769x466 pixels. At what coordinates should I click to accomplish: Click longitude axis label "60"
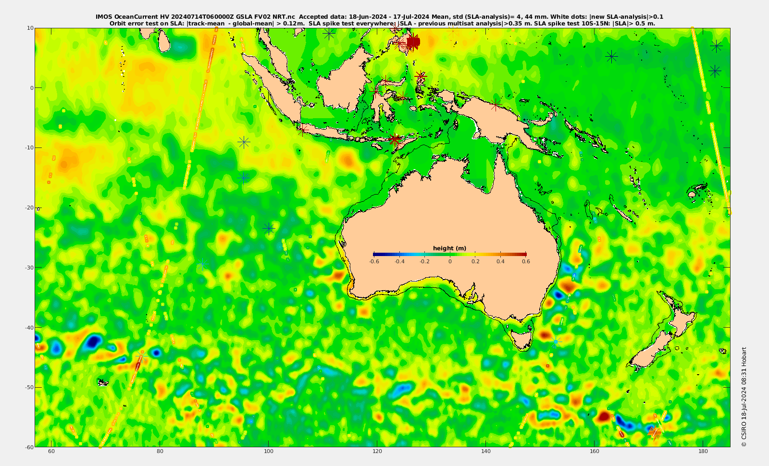(51, 452)
